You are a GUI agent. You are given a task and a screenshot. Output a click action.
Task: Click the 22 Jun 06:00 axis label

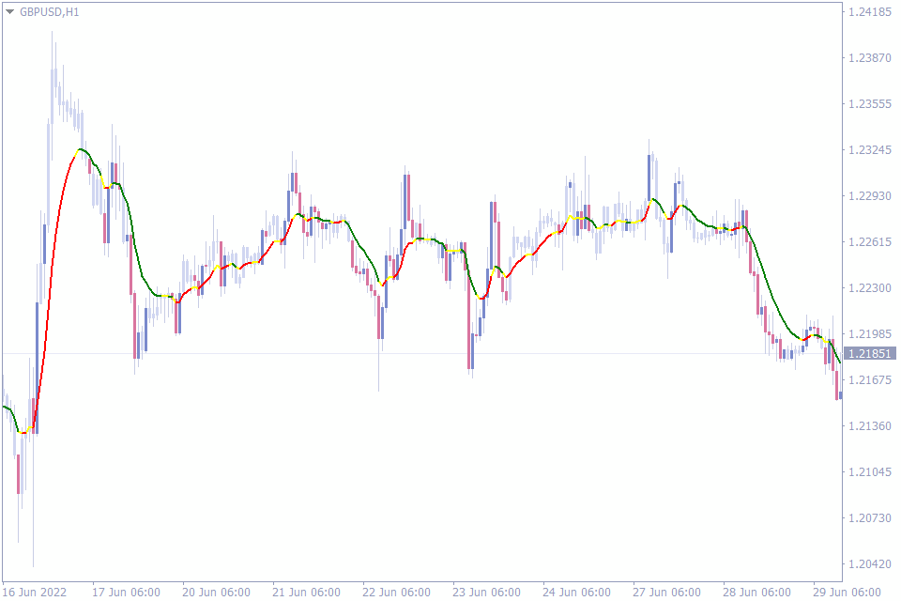tap(399, 593)
